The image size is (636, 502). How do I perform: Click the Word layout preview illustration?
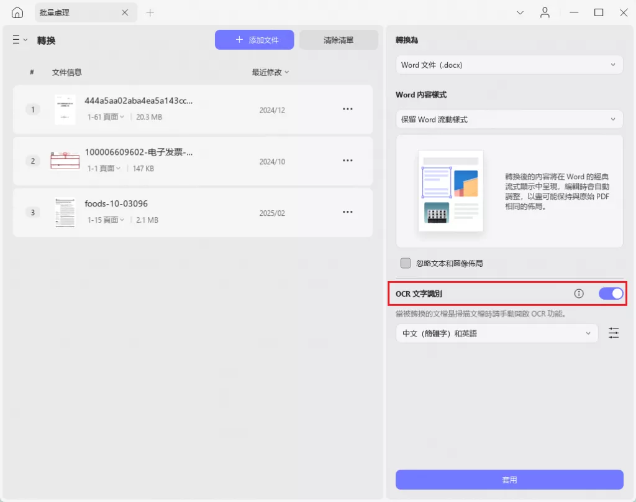click(x=451, y=191)
